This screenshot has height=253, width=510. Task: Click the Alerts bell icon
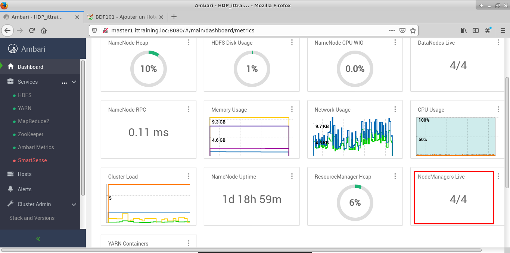point(10,189)
